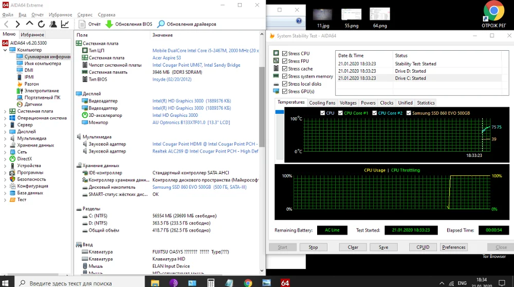Go forward with the right arrow toolbar icon
Screen dimensions: 514x287
(17, 24)
